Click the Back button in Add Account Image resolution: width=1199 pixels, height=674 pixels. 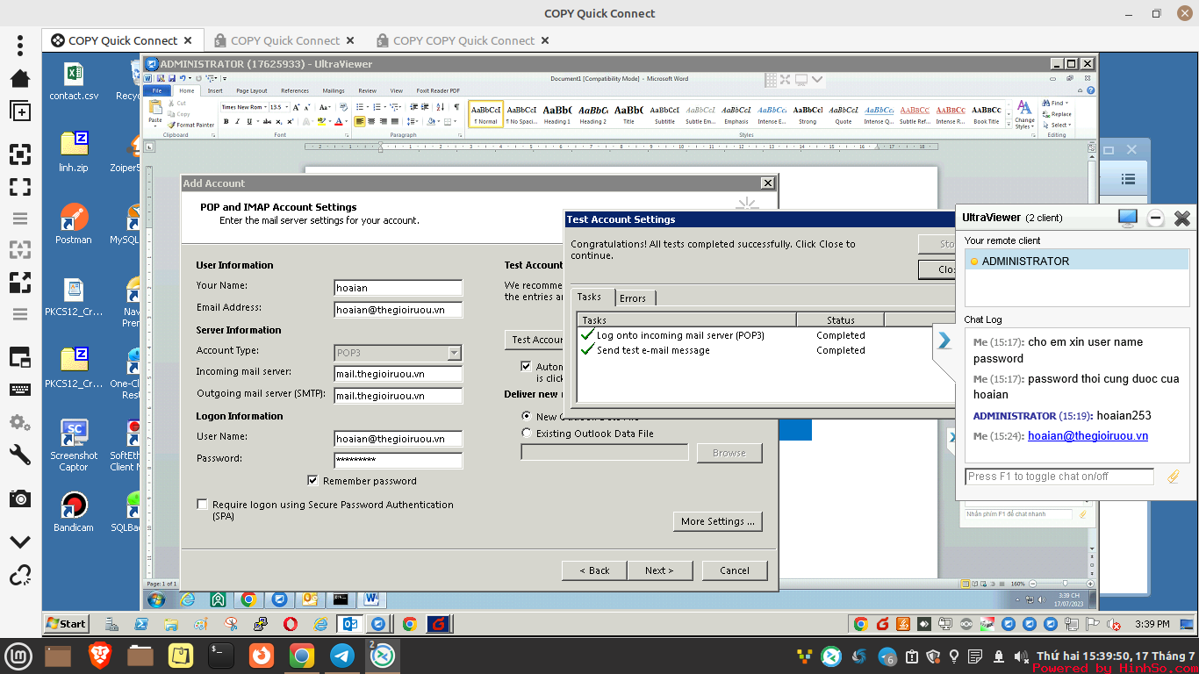[594, 570]
